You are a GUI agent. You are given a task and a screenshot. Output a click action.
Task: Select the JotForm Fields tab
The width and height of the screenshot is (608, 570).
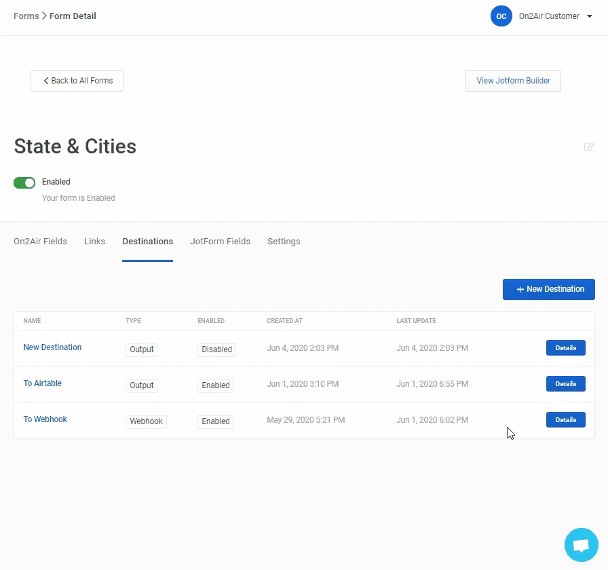pos(220,242)
